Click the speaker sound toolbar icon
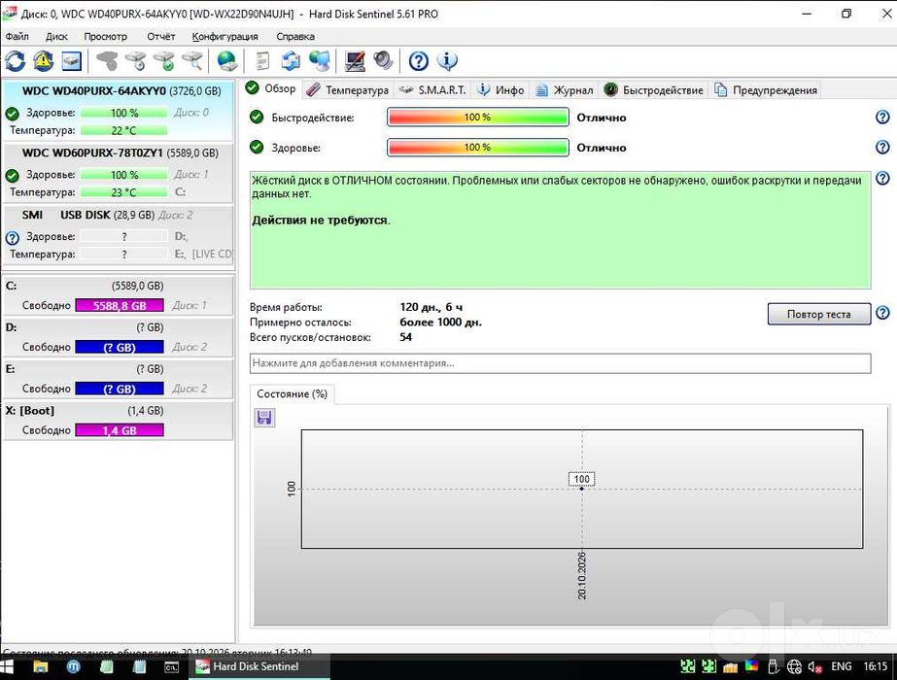 383,60
